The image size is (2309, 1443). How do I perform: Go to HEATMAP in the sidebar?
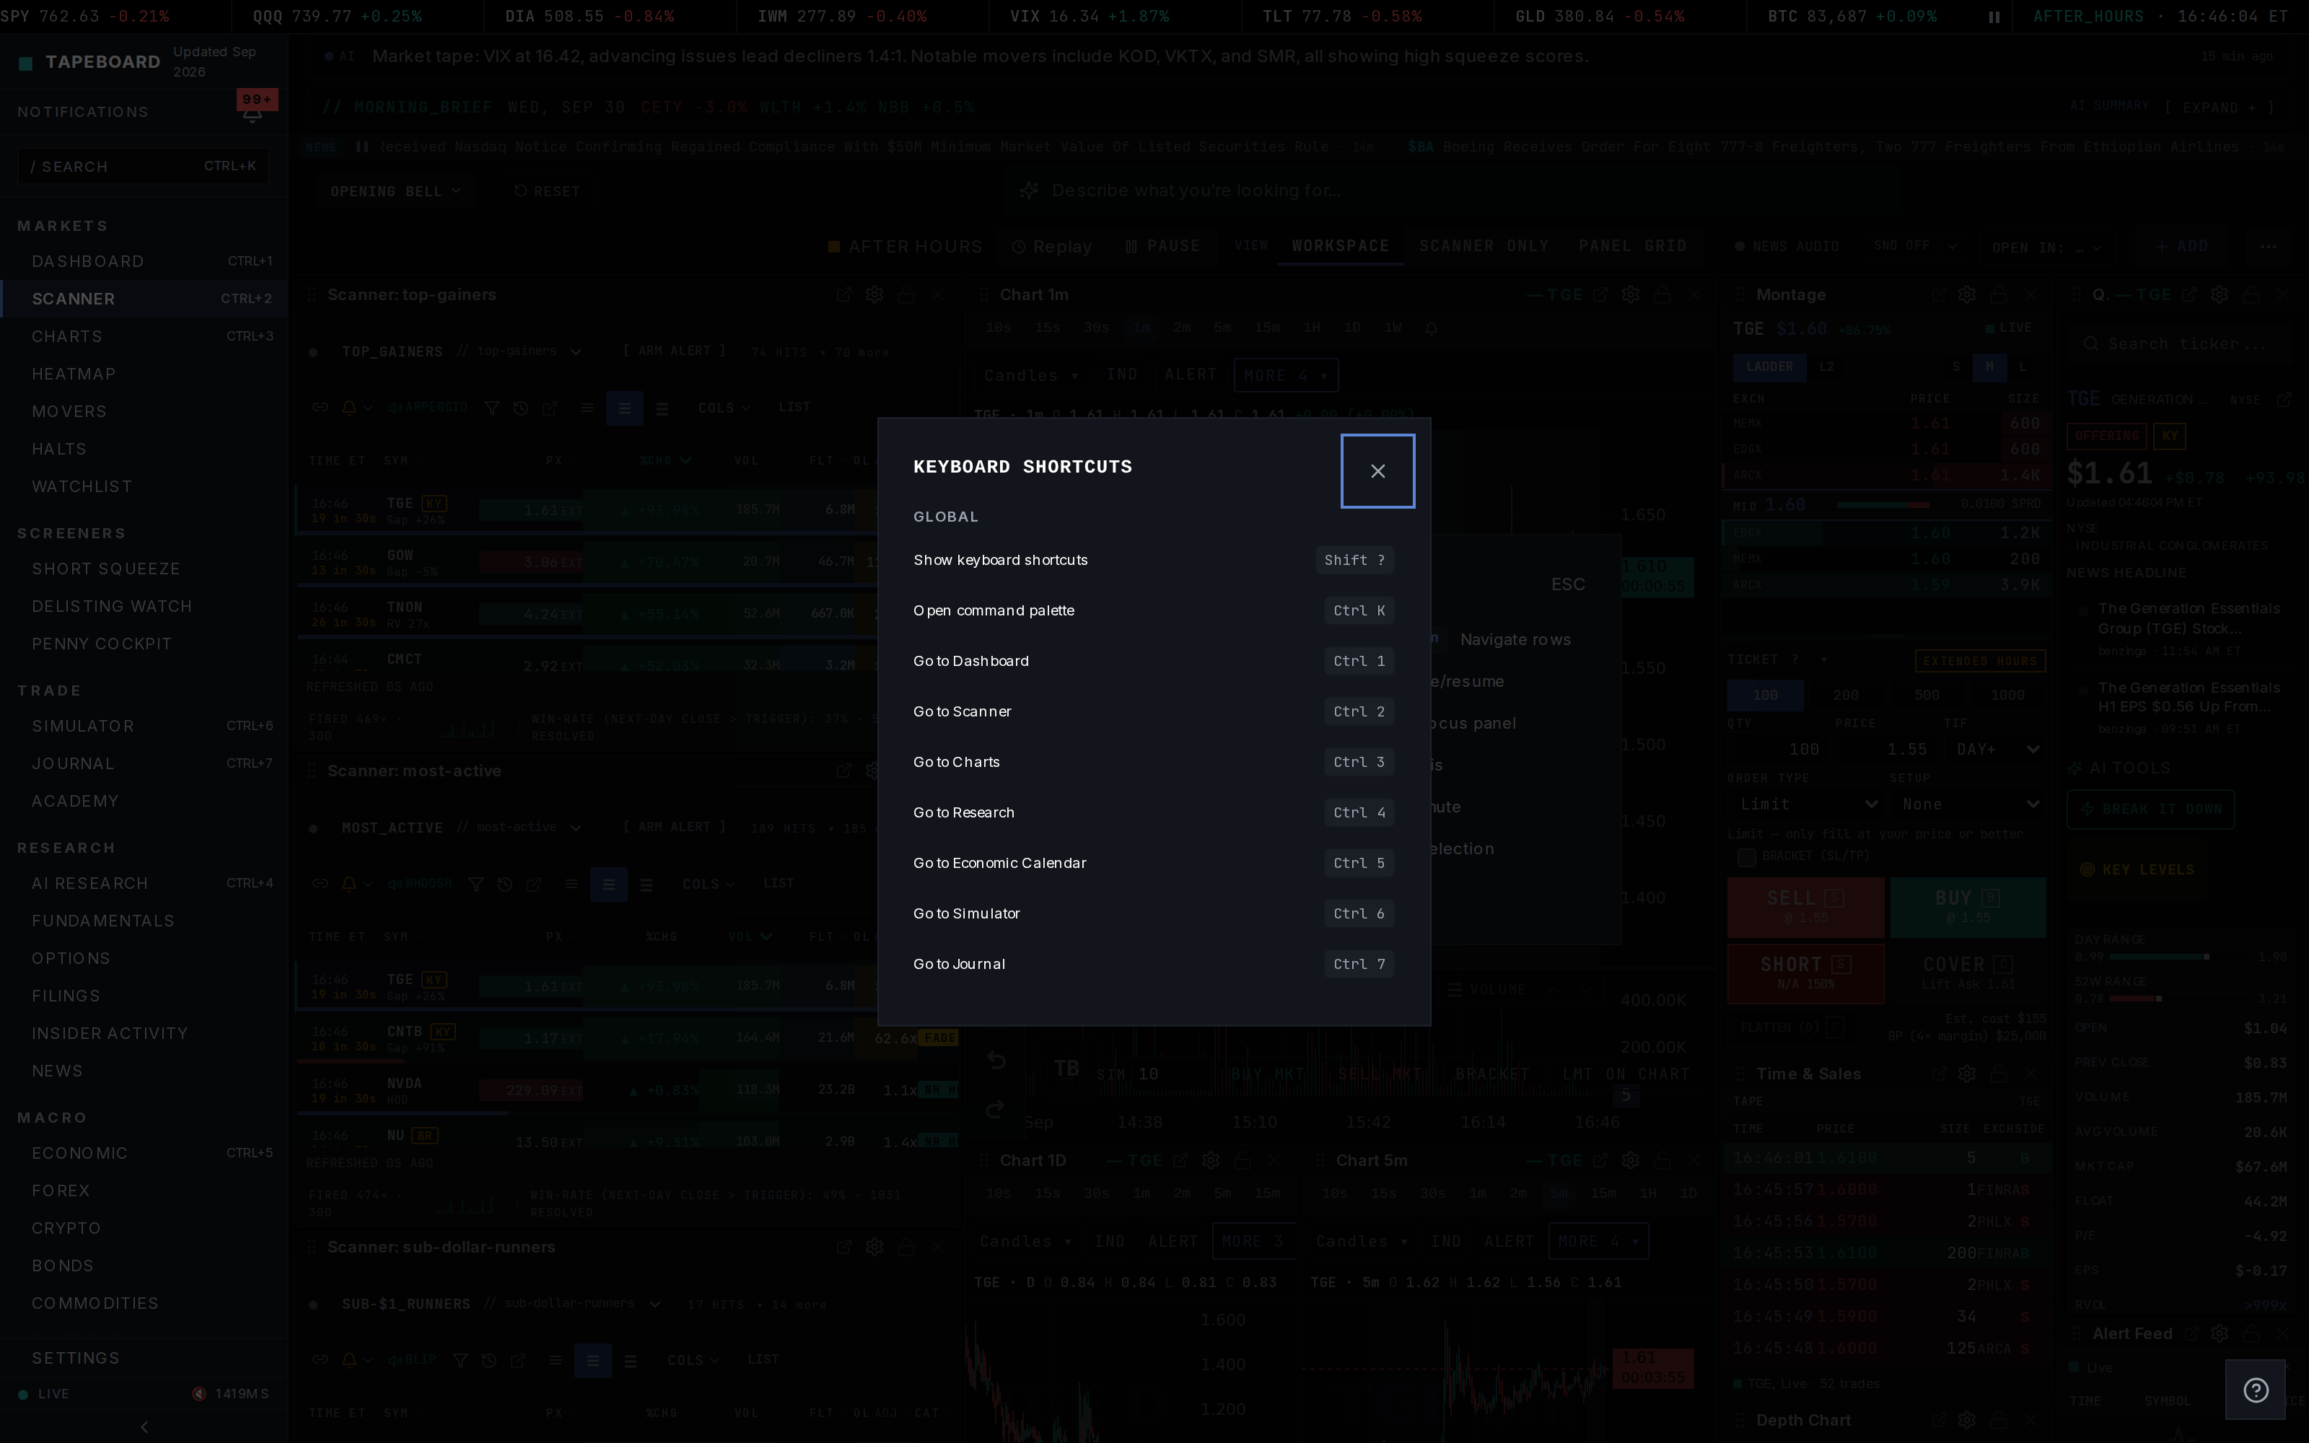pos(74,374)
